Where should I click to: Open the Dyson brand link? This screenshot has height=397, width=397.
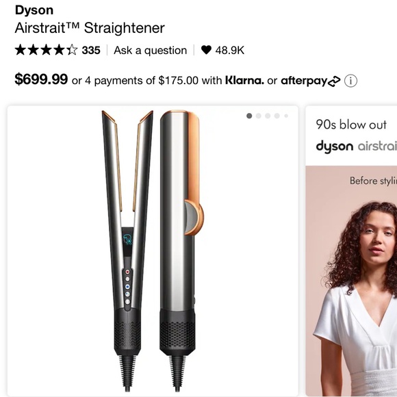tap(34, 10)
